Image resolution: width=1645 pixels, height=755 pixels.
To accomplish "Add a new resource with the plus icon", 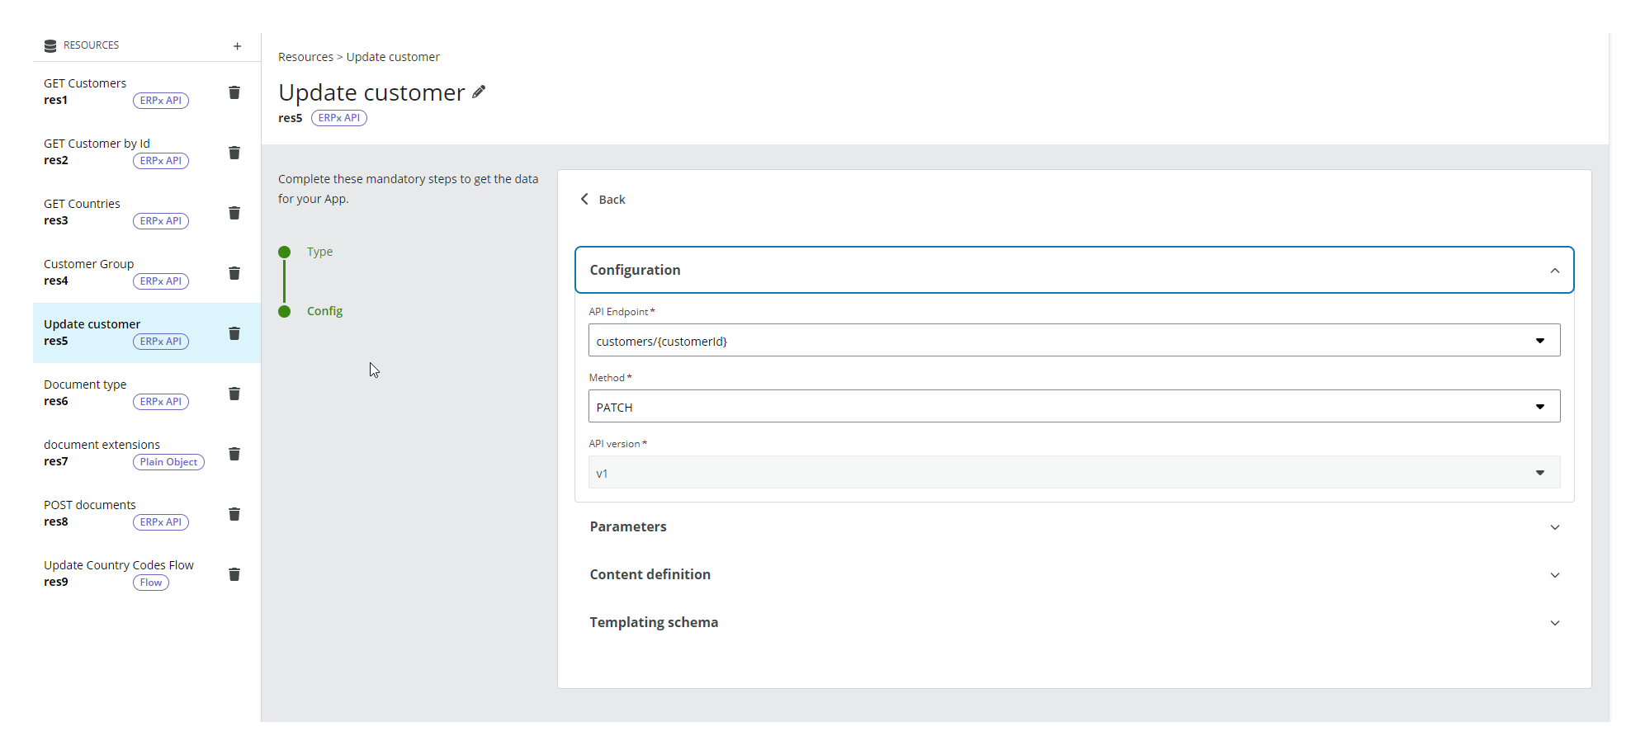I will tap(237, 46).
